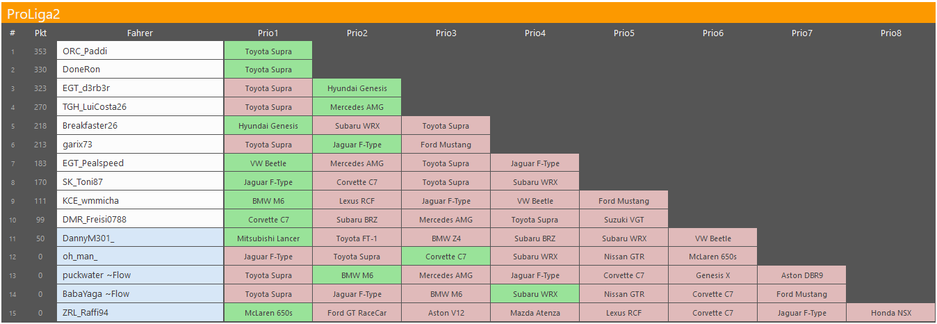Click BabaYaga's green Subaru WRX cell
Screen dimensions: 937x324
535,294
